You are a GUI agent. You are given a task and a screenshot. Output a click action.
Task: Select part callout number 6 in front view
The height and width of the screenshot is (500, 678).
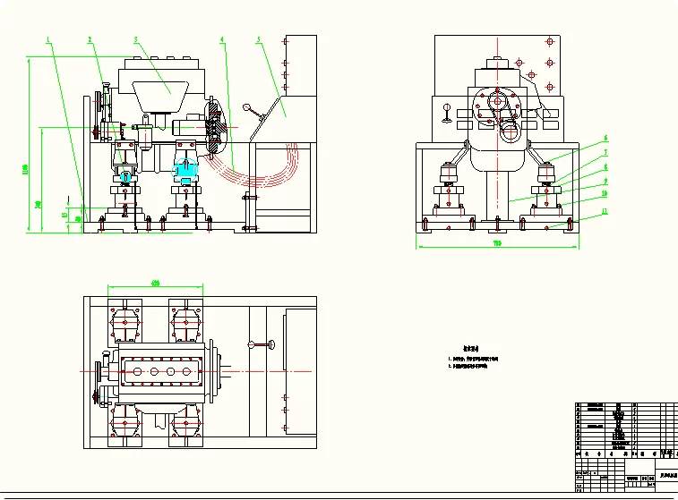[605, 138]
